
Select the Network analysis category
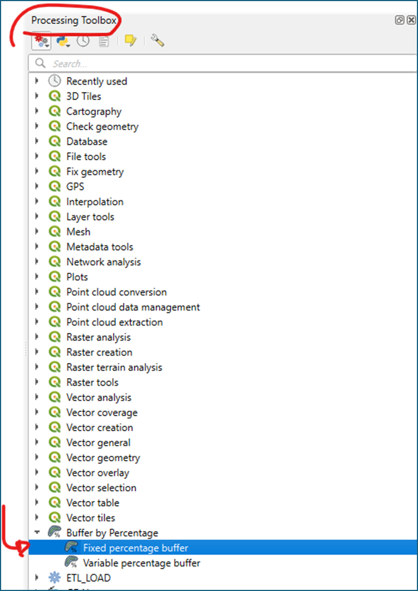pos(104,261)
